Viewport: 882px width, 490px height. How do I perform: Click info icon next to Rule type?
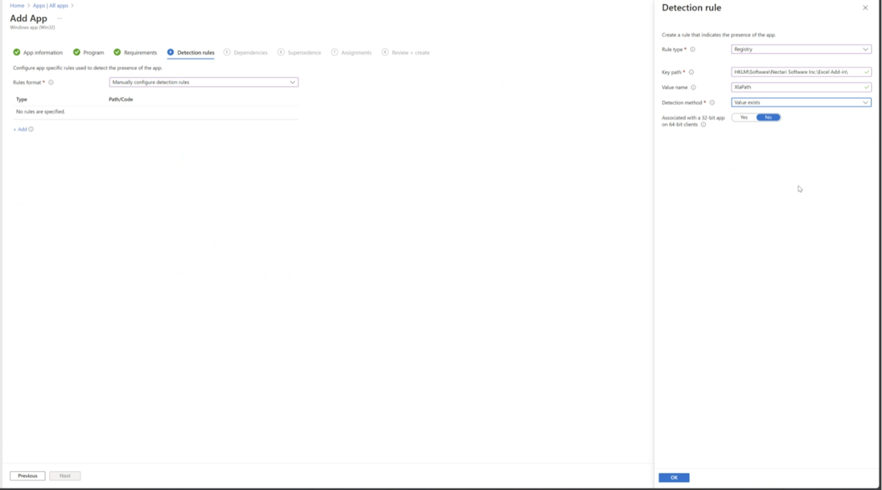point(693,49)
